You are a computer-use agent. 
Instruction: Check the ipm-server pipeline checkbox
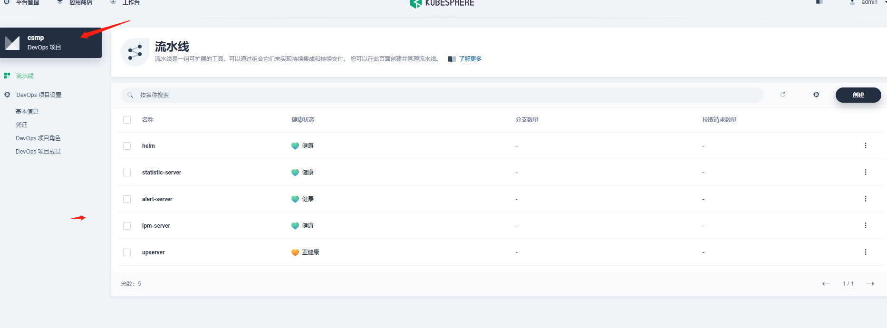127,226
